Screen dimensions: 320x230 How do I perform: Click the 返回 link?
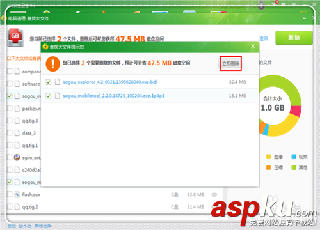(x=264, y=38)
